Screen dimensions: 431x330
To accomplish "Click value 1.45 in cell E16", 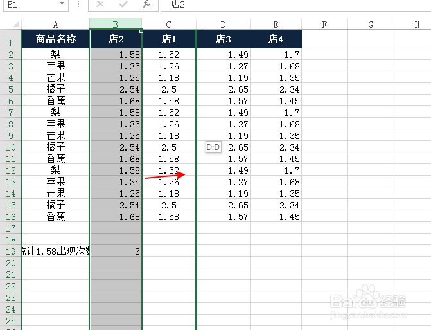I will click(276, 217).
